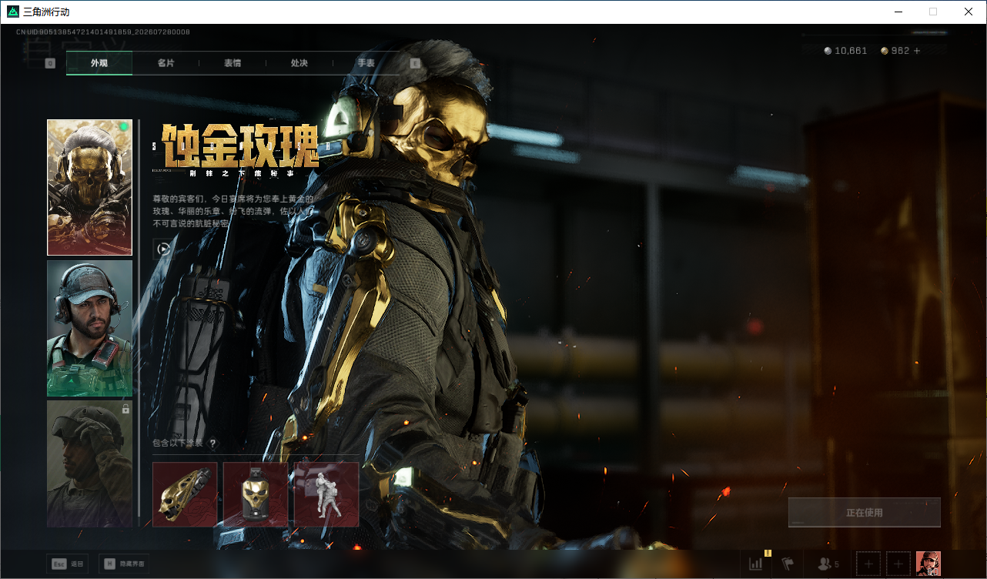
Task: Click the 蚀金玫瑰 skin title
Action: click(241, 146)
